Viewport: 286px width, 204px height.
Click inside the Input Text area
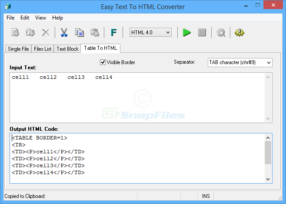point(138,98)
